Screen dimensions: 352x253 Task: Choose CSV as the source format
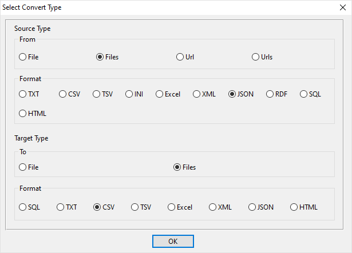62,94
